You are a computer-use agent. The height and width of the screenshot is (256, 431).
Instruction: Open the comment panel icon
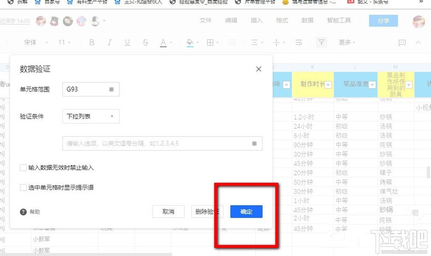(402, 42)
